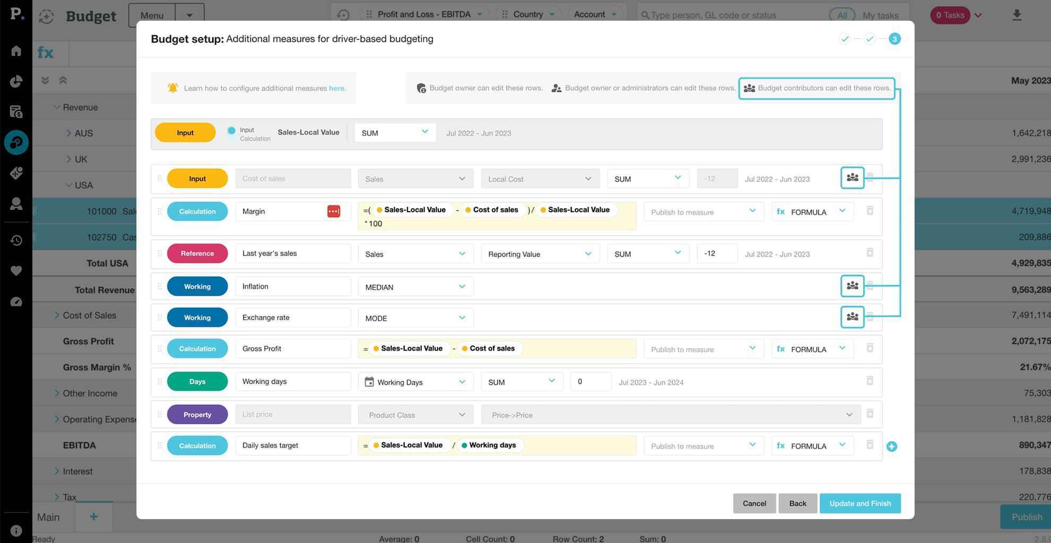Viewport: 1051px width, 543px height.
Task: Open the MEDIAN dropdown for Inflation
Action: [415, 287]
